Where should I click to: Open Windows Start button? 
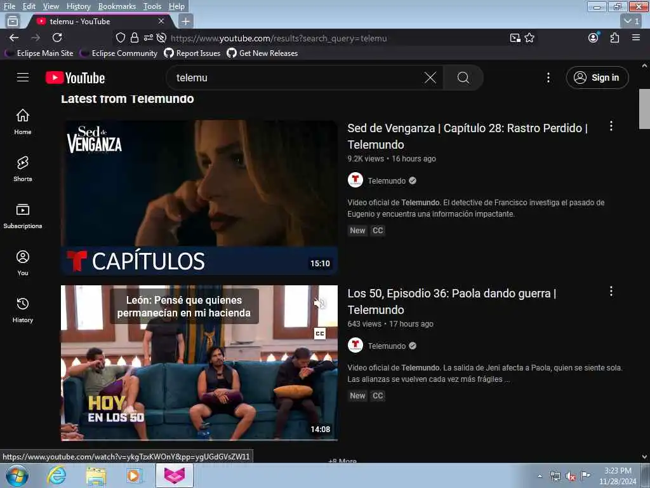tap(17, 475)
